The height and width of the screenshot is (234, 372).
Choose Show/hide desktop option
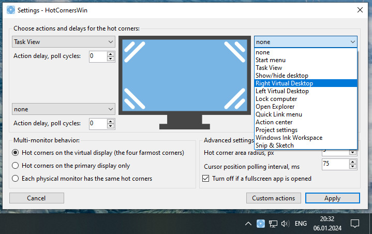click(306, 76)
